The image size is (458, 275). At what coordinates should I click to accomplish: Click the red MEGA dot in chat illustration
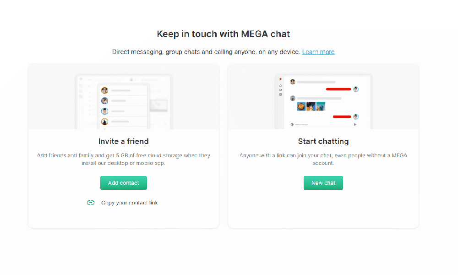[280, 79]
